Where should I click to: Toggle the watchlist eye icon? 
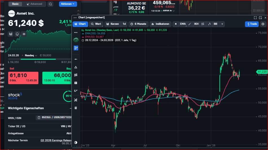tap(24, 34)
